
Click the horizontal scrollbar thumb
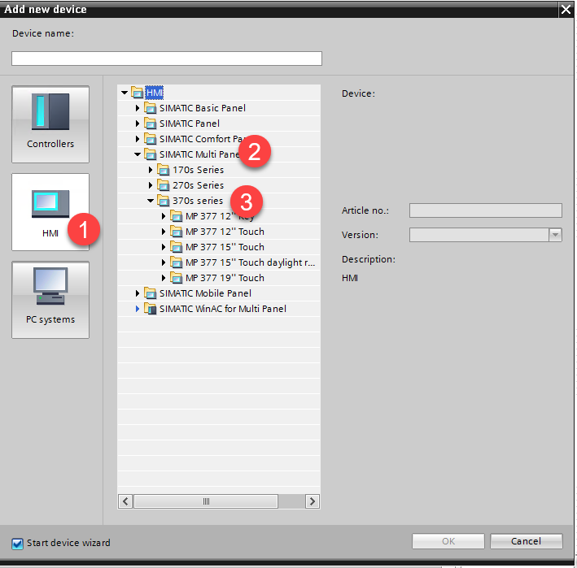click(x=206, y=501)
